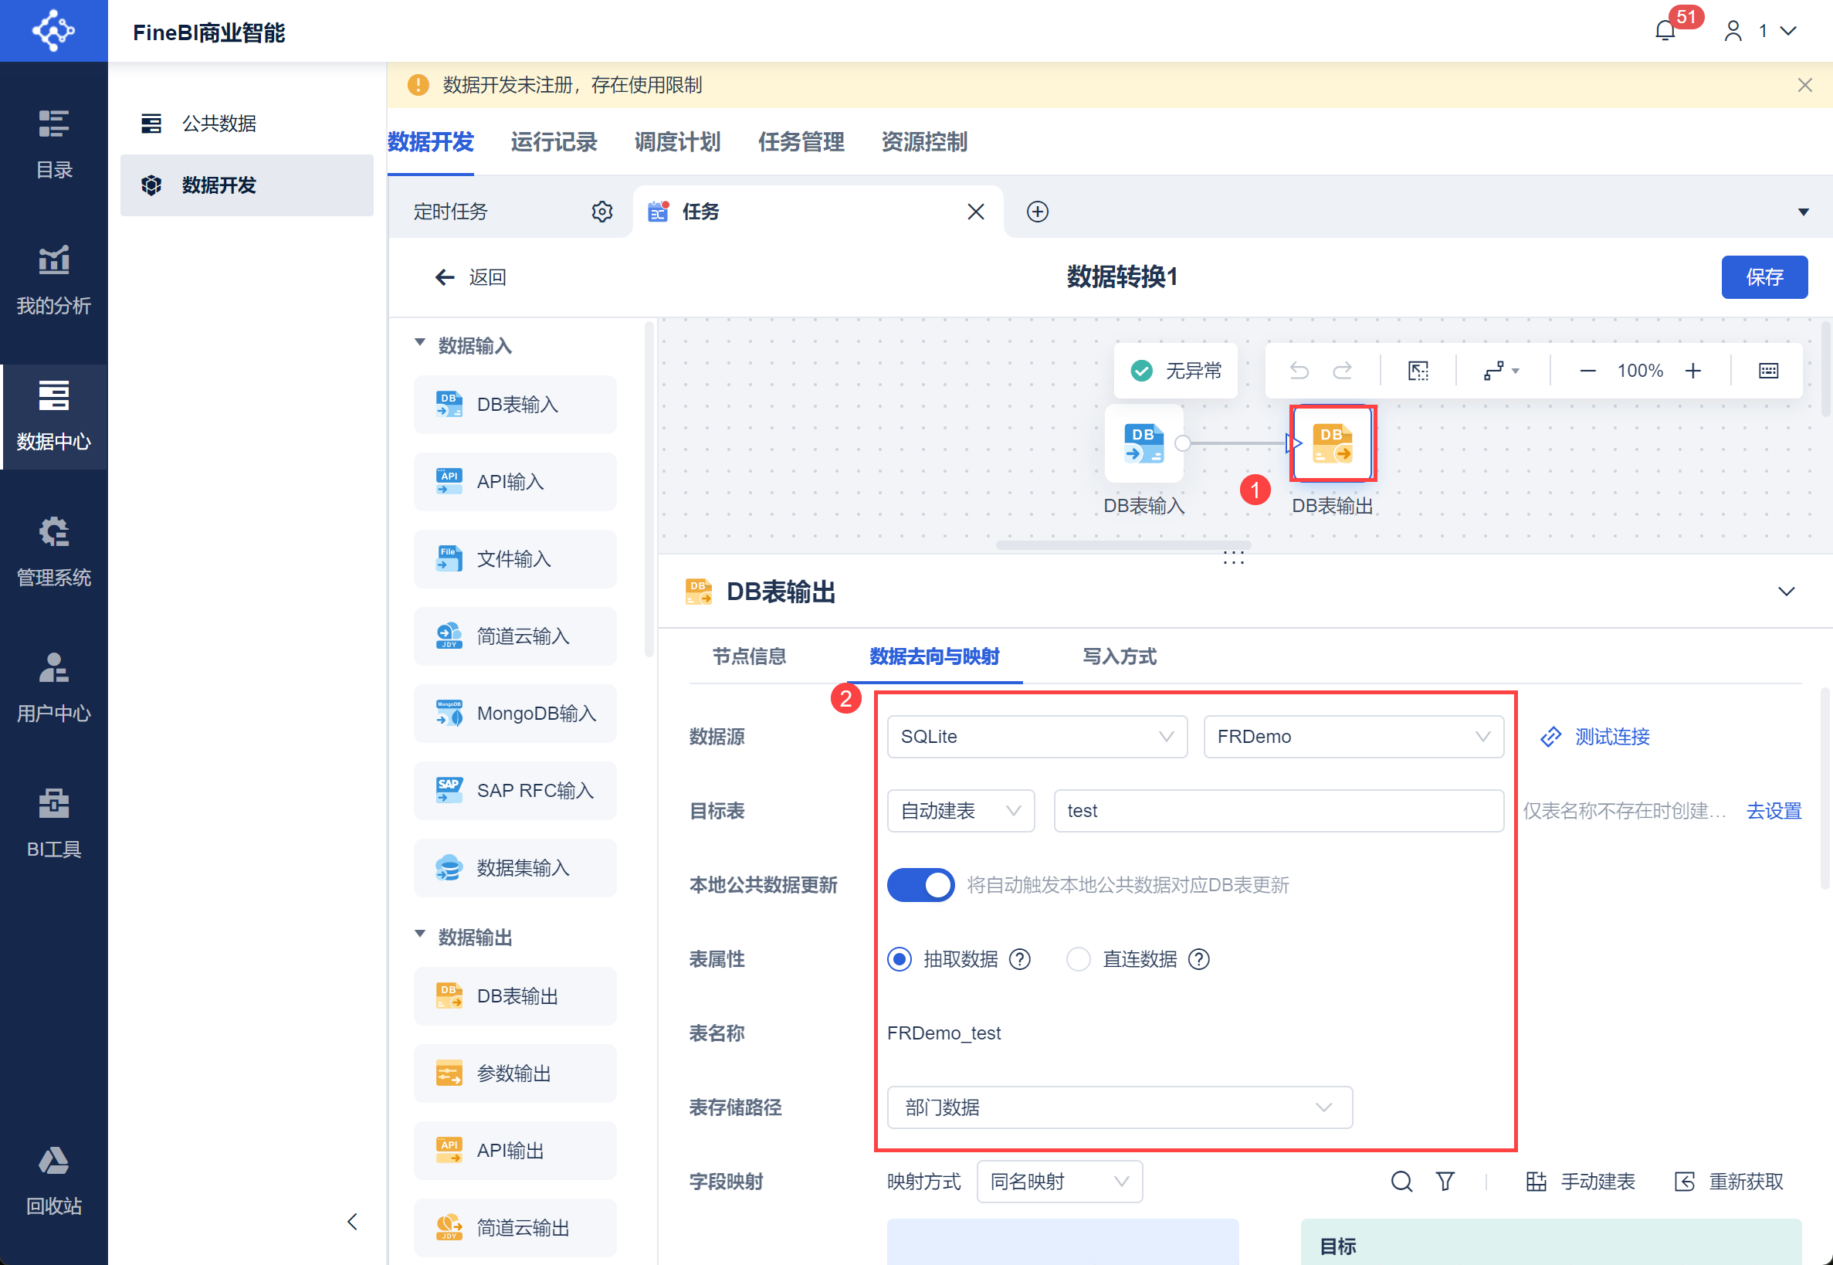Click the zoom in plus icon
The width and height of the screenshot is (1833, 1265).
tap(1692, 370)
